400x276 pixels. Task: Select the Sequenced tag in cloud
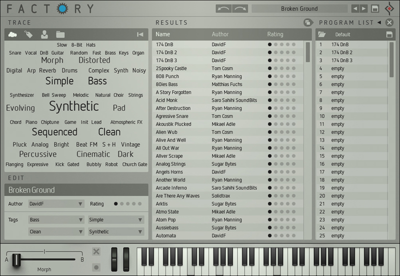click(x=54, y=132)
